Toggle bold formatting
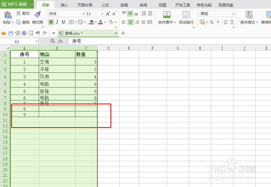The height and width of the screenshot is (187, 271). point(51,22)
